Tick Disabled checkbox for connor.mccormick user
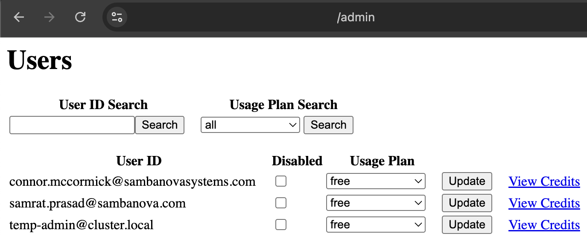The image size is (587, 242). point(281,181)
